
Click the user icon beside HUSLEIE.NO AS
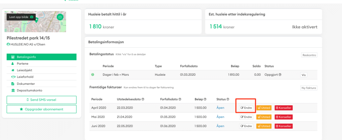pos(8,44)
